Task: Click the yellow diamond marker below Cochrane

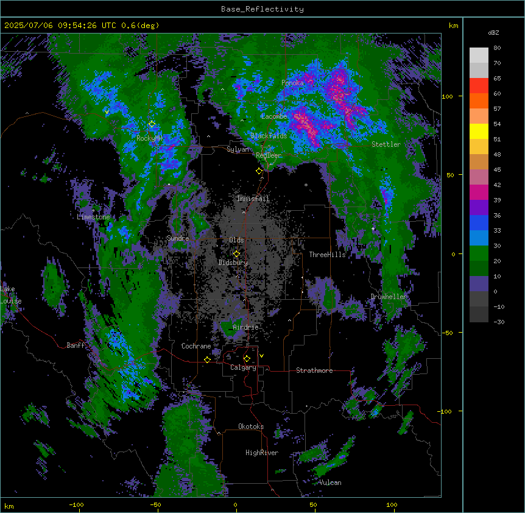Action: click(207, 359)
